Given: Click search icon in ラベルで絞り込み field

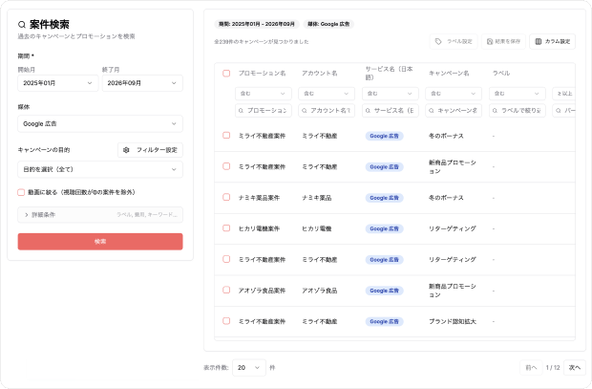Looking at the screenshot, I should pos(495,111).
